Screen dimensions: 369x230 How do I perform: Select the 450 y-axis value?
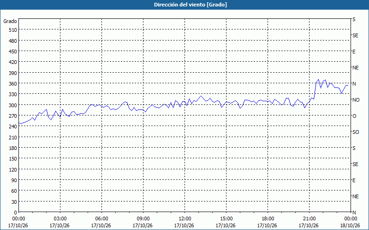coord(13,52)
